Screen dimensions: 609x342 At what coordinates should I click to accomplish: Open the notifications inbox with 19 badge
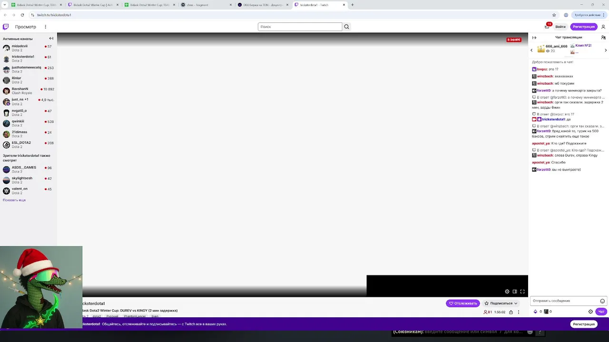coord(547,27)
